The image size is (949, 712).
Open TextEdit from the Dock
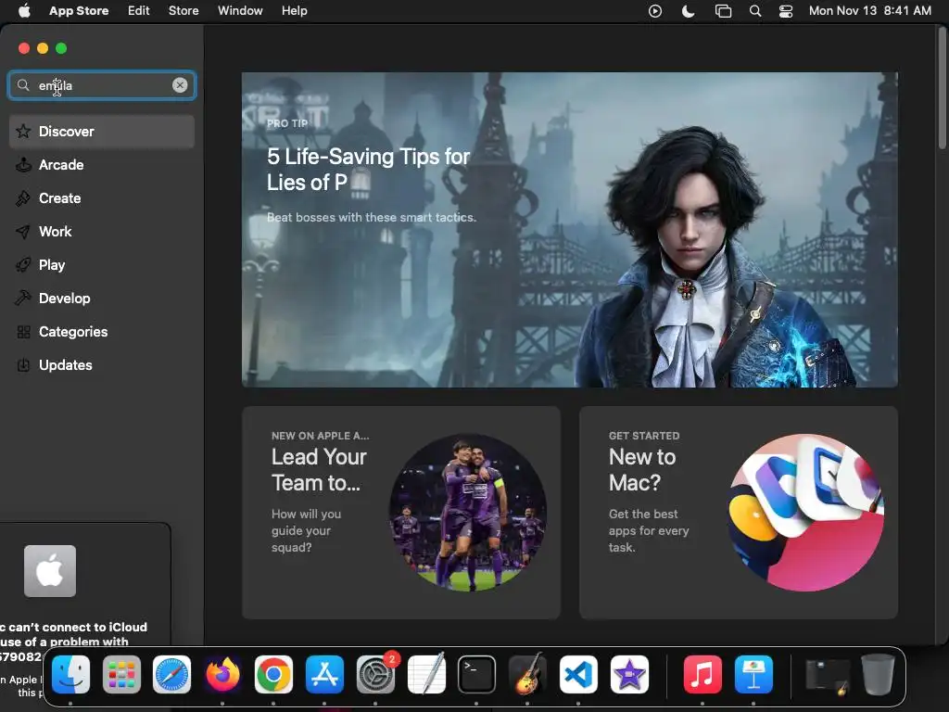click(x=426, y=673)
